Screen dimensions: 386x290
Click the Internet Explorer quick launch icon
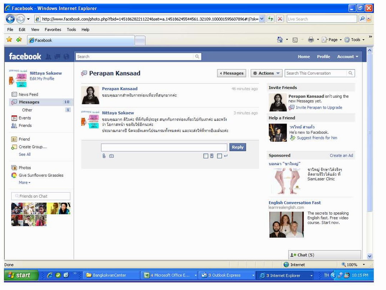point(50,275)
